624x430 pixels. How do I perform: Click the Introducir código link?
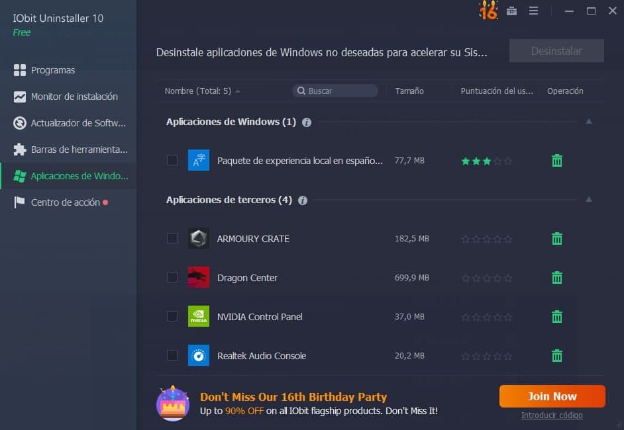click(x=552, y=415)
